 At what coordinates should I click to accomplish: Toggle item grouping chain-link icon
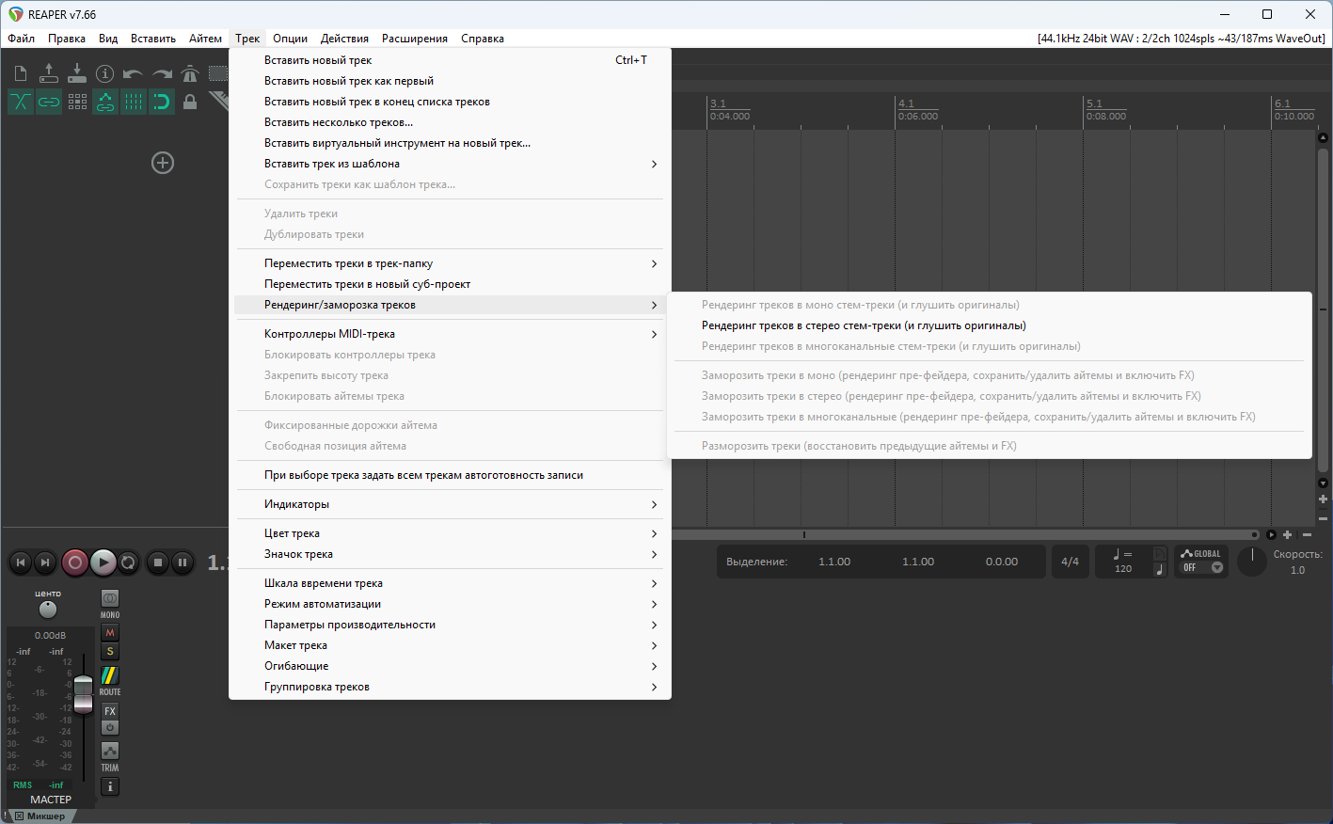(49, 102)
